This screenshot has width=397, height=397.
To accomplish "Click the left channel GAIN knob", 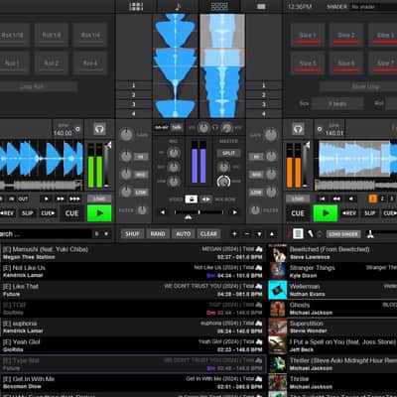I will click(x=126, y=135).
